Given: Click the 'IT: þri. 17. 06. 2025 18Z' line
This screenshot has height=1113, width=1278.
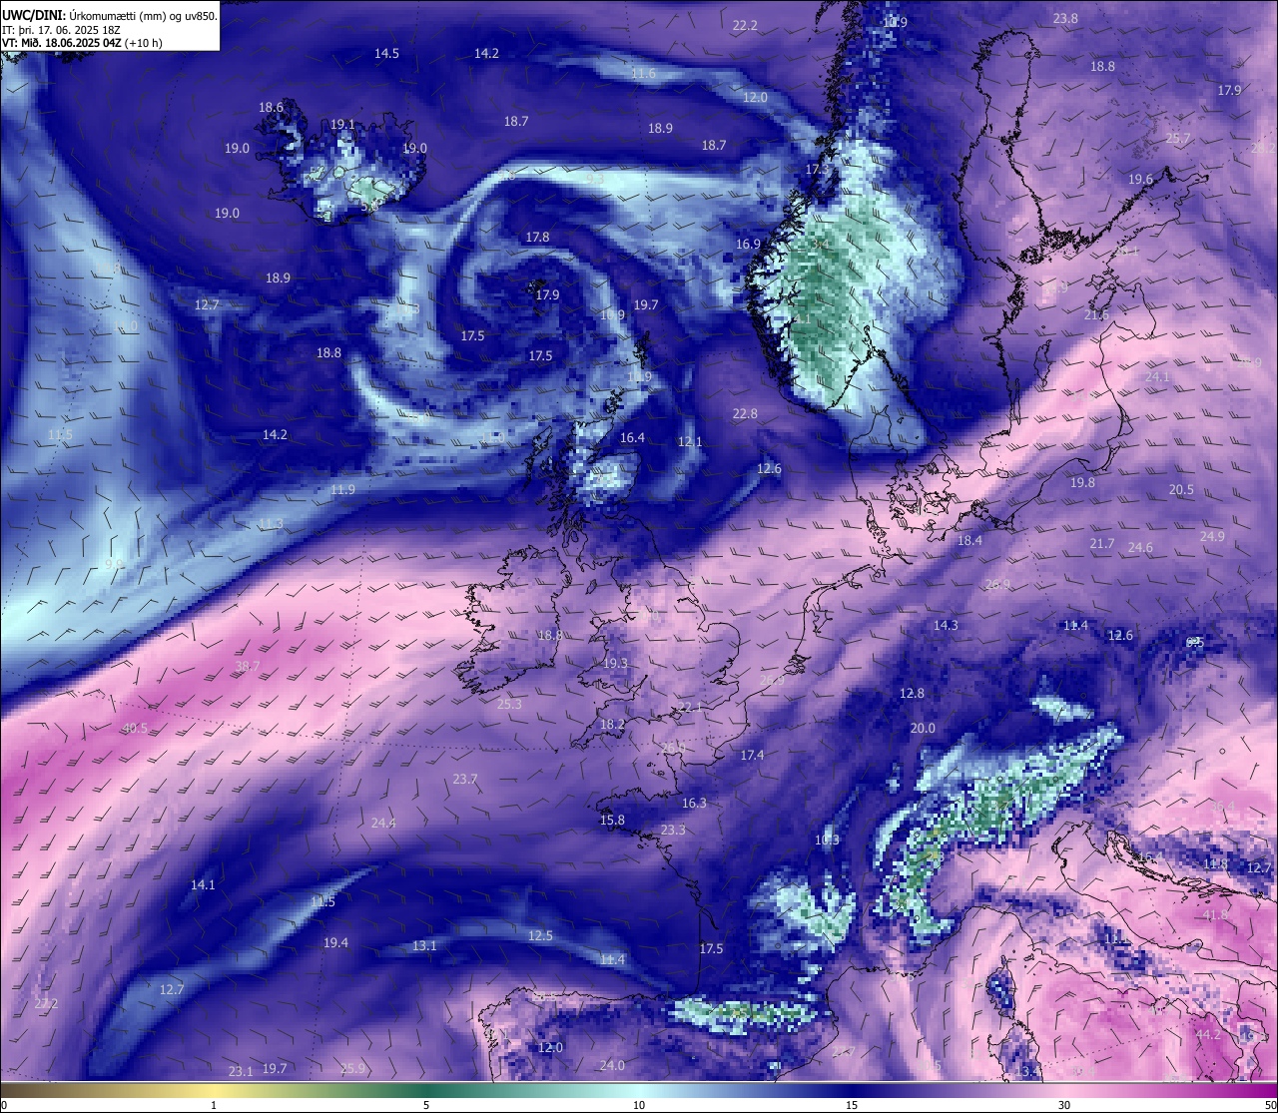Looking at the screenshot, I should coord(61,30).
